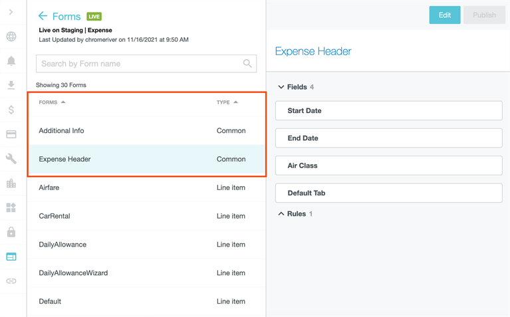The image size is (510, 317).
Task: Open the link chain icon section
Action: pos(11,281)
